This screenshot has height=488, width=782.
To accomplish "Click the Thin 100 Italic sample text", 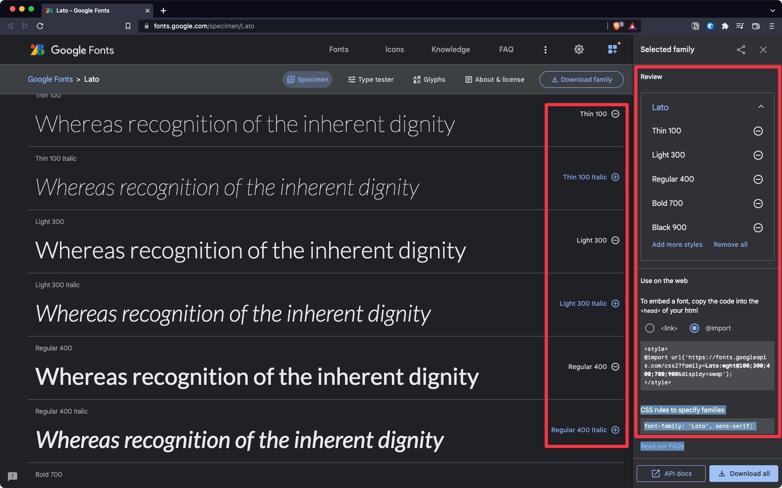I will pos(227,188).
